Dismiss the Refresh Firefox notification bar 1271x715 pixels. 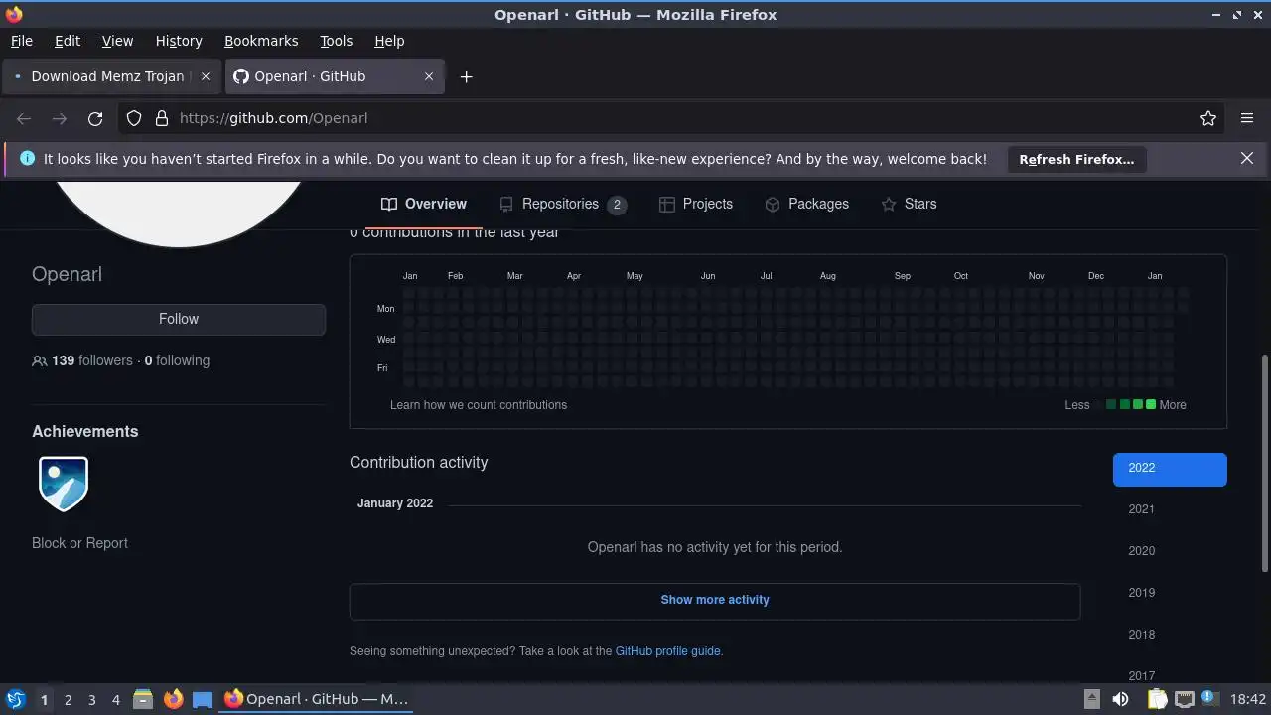tap(1247, 158)
